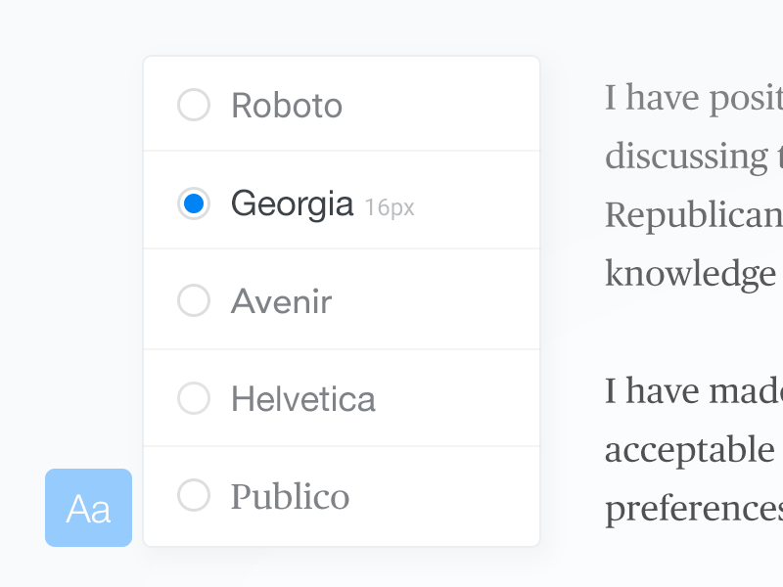Select the Roboto radio button

click(194, 105)
